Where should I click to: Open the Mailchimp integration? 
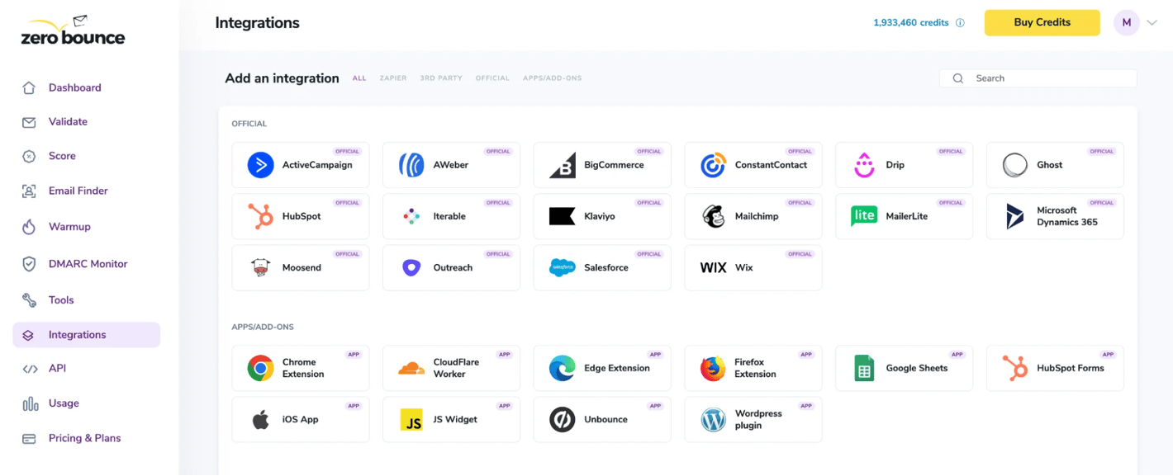[753, 216]
